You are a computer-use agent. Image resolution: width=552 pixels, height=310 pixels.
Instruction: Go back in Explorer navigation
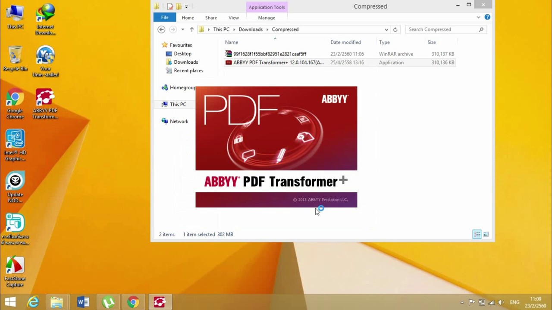pyautogui.click(x=161, y=29)
